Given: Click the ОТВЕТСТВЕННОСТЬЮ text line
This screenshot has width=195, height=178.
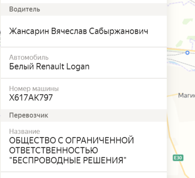Looking at the screenshot, I should tap(54, 150).
